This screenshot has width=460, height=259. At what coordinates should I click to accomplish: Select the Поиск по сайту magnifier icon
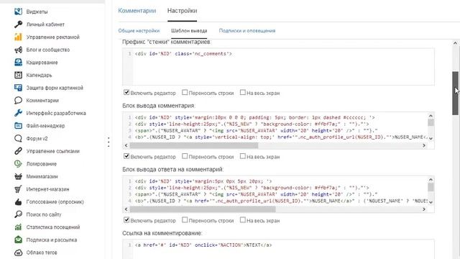click(x=18, y=214)
